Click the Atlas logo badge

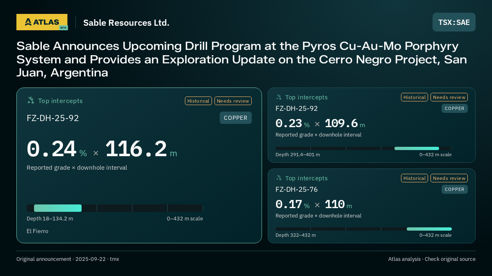(x=42, y=22)
